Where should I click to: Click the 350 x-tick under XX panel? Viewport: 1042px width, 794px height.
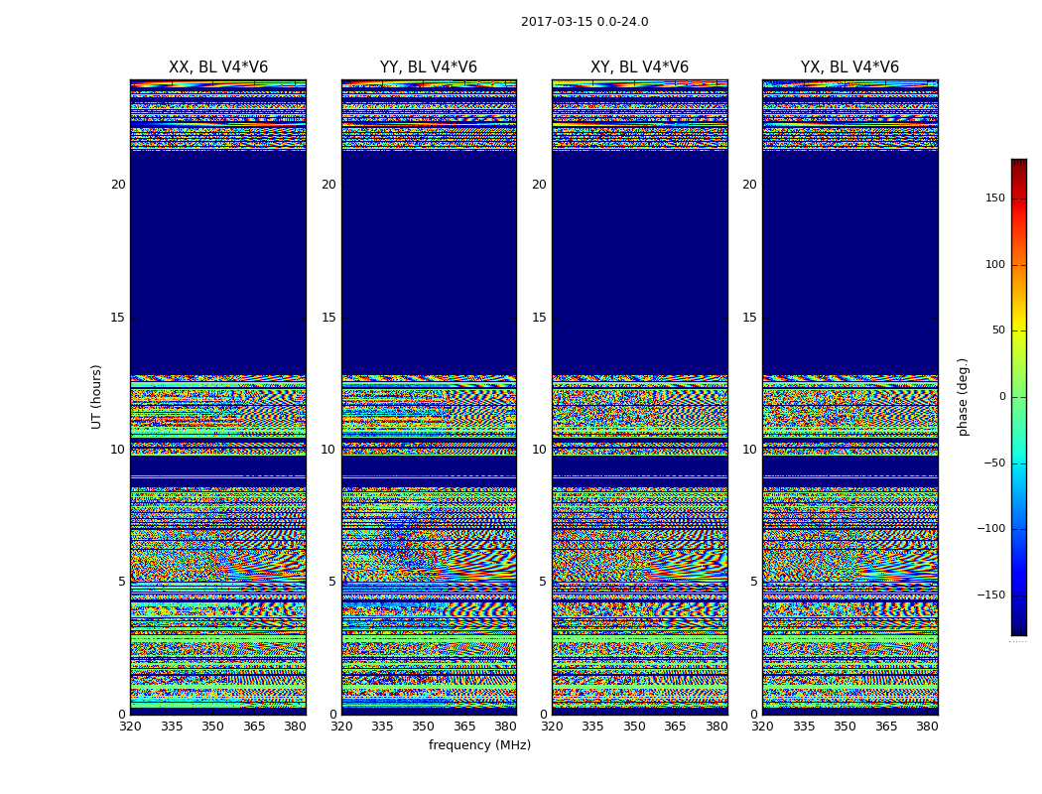click(212, 727)
